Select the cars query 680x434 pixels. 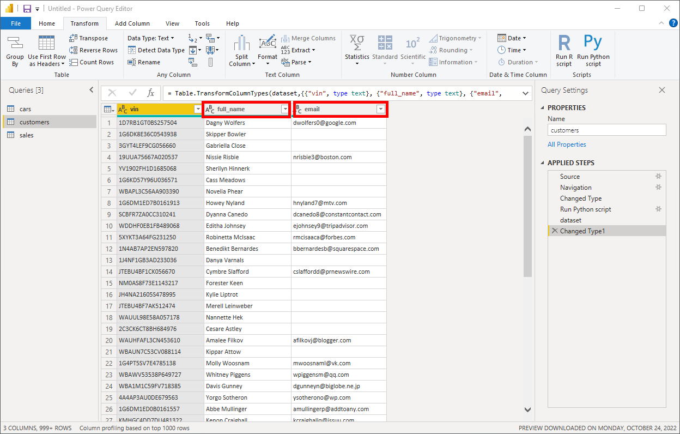coord(49,109)
